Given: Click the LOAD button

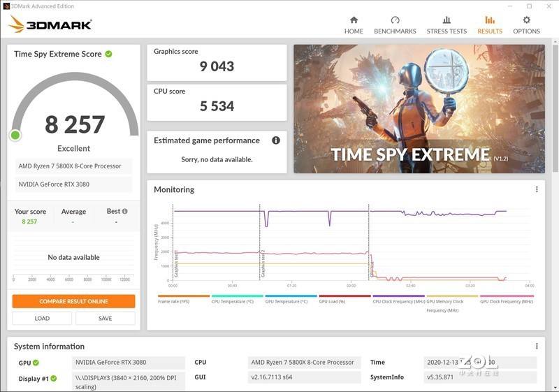Looking at the screenshot, I should [x=42, y=318].
